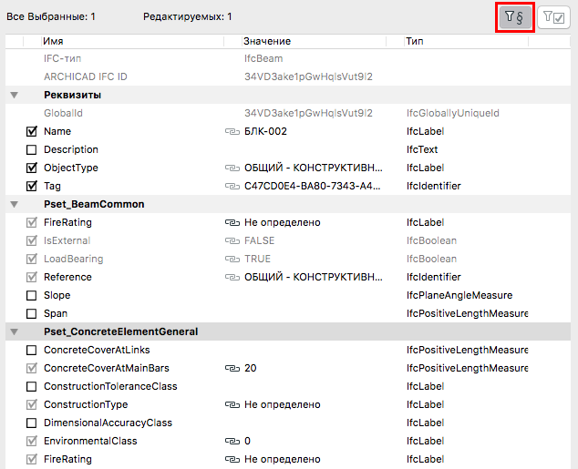
Task: Enable the ConstructionToleranceClass checkbox
Action: (x=32, y=386)
